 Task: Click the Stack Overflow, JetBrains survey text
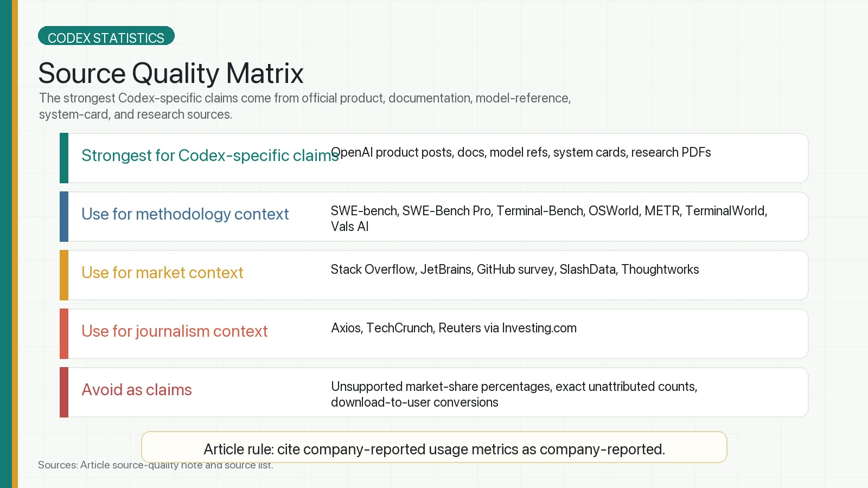515,269
